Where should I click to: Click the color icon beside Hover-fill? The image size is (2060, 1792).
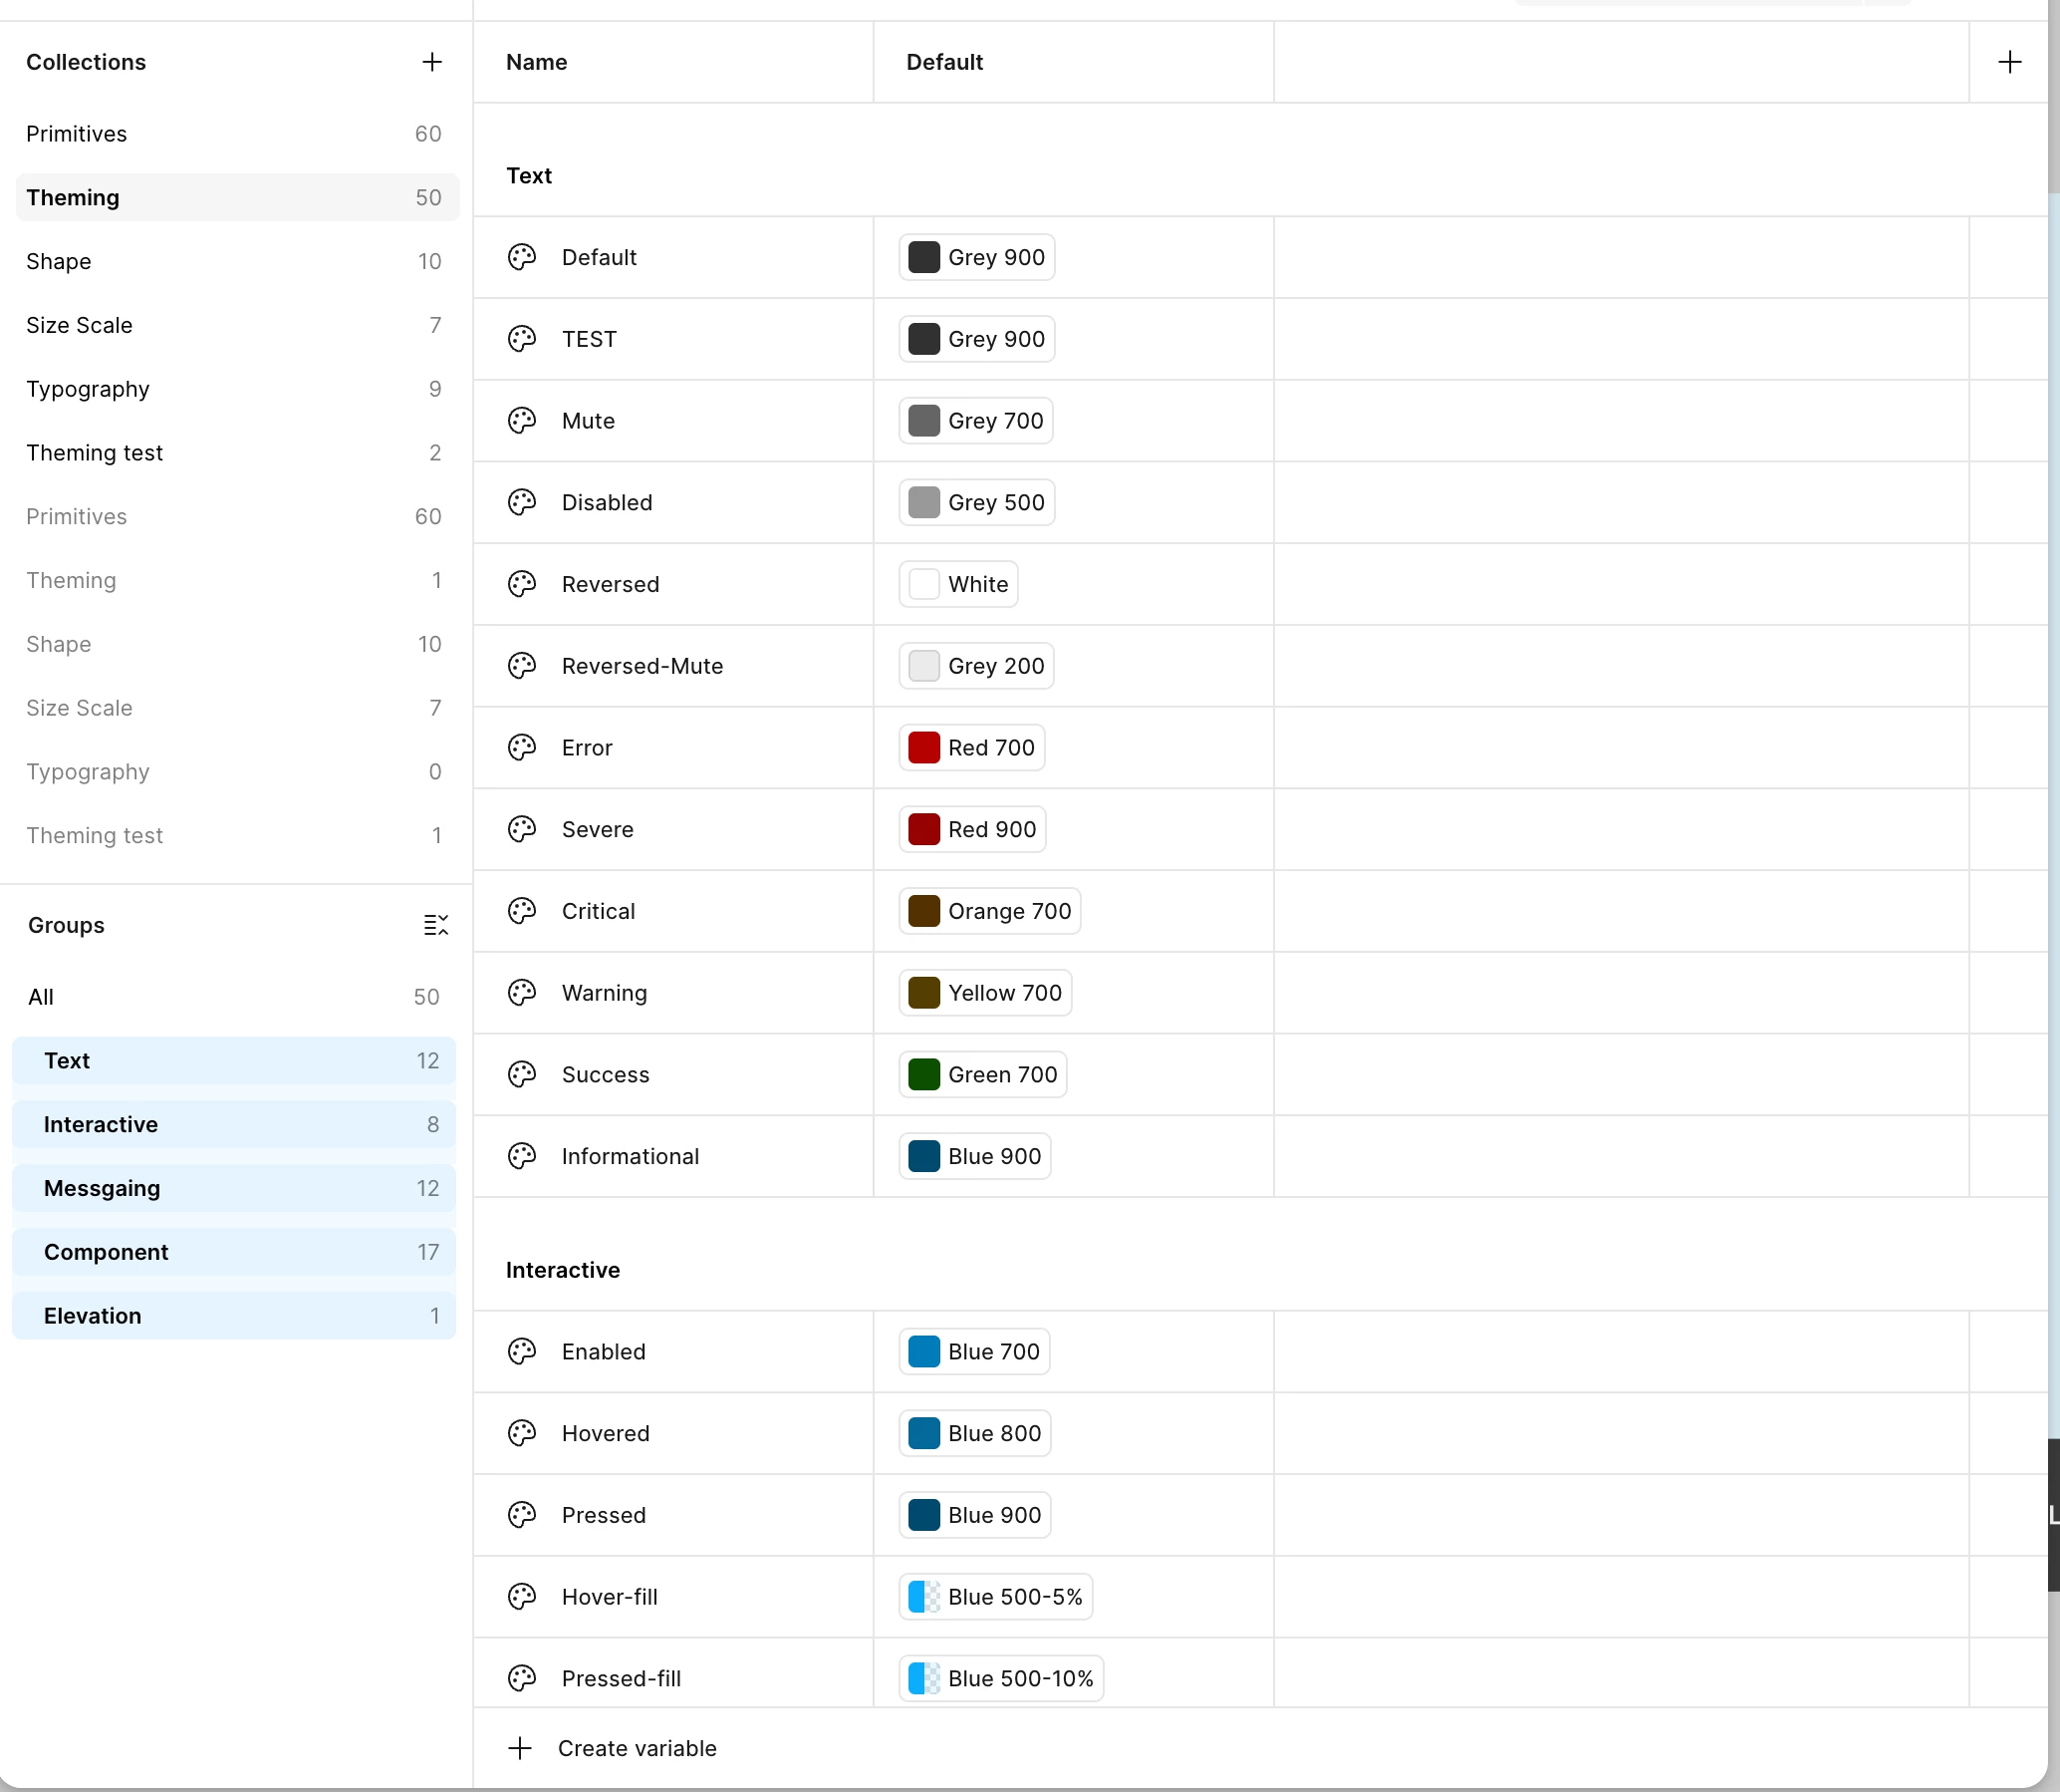point(522,1597)
